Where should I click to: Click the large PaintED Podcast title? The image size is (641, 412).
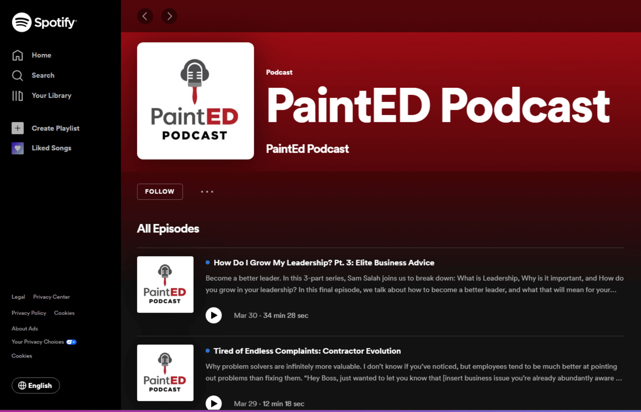pos(438,106)
